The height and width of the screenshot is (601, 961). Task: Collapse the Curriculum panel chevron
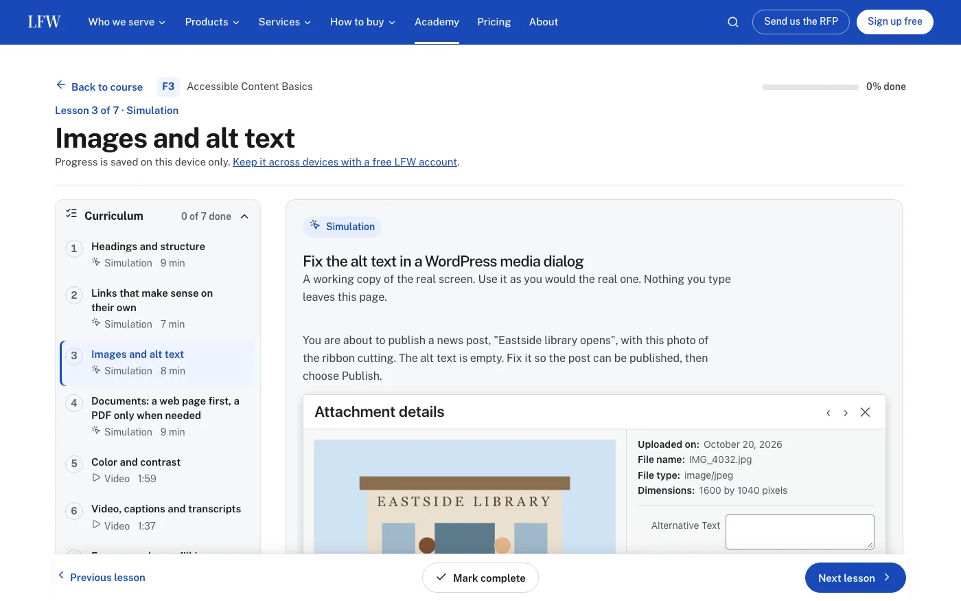pos(244,216)
